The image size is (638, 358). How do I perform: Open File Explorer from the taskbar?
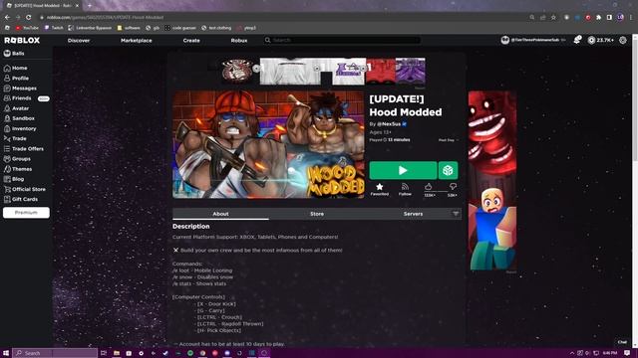(x=117, y=353)
